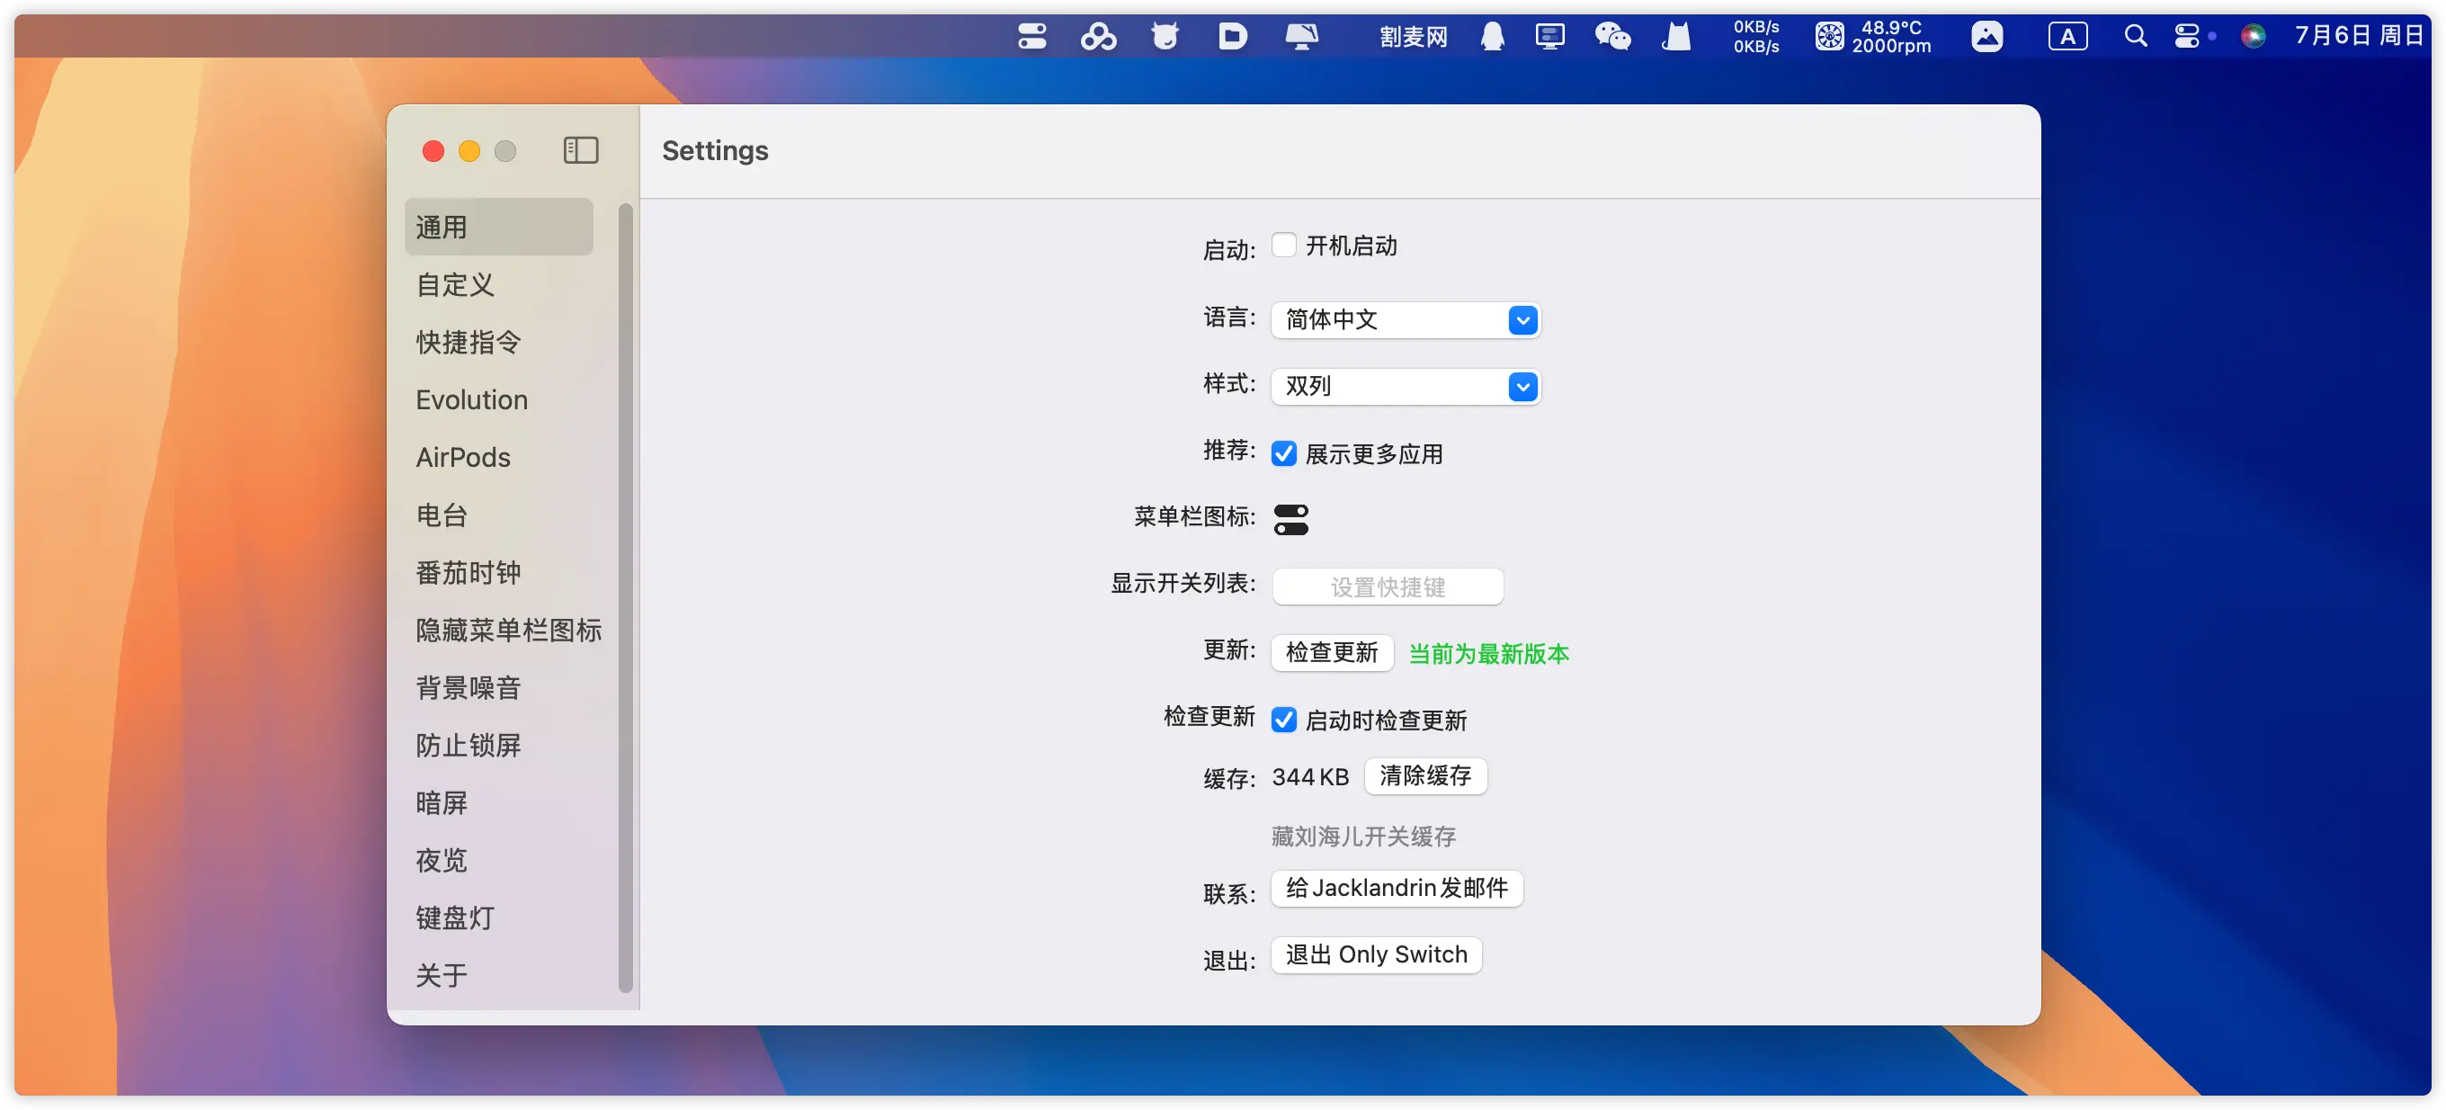This screenshot has width=2446, height=1110.
Task: Switch to the AirPods sidebar section
Action: coord(463,458)
